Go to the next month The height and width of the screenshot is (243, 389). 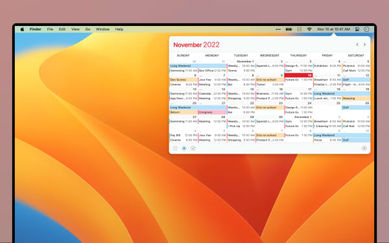(364, 45)
